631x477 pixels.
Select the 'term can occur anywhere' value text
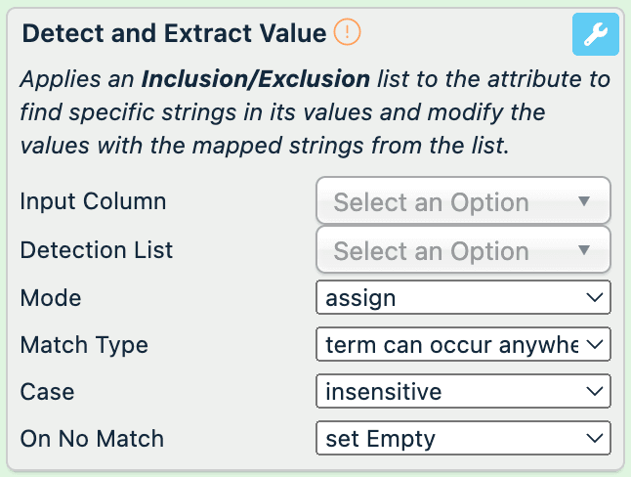click(x=451, y=344)
